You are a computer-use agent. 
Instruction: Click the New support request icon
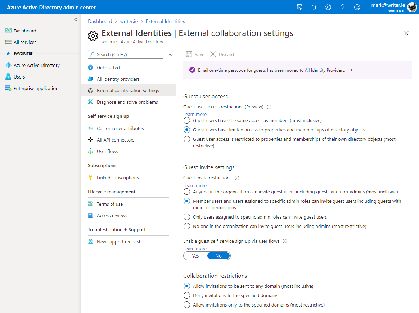(91, 242)
